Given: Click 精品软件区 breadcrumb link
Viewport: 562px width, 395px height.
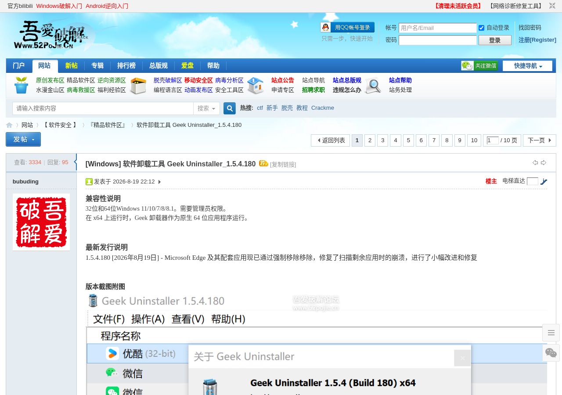Looking at the screenshot, I should pos(108,125).
